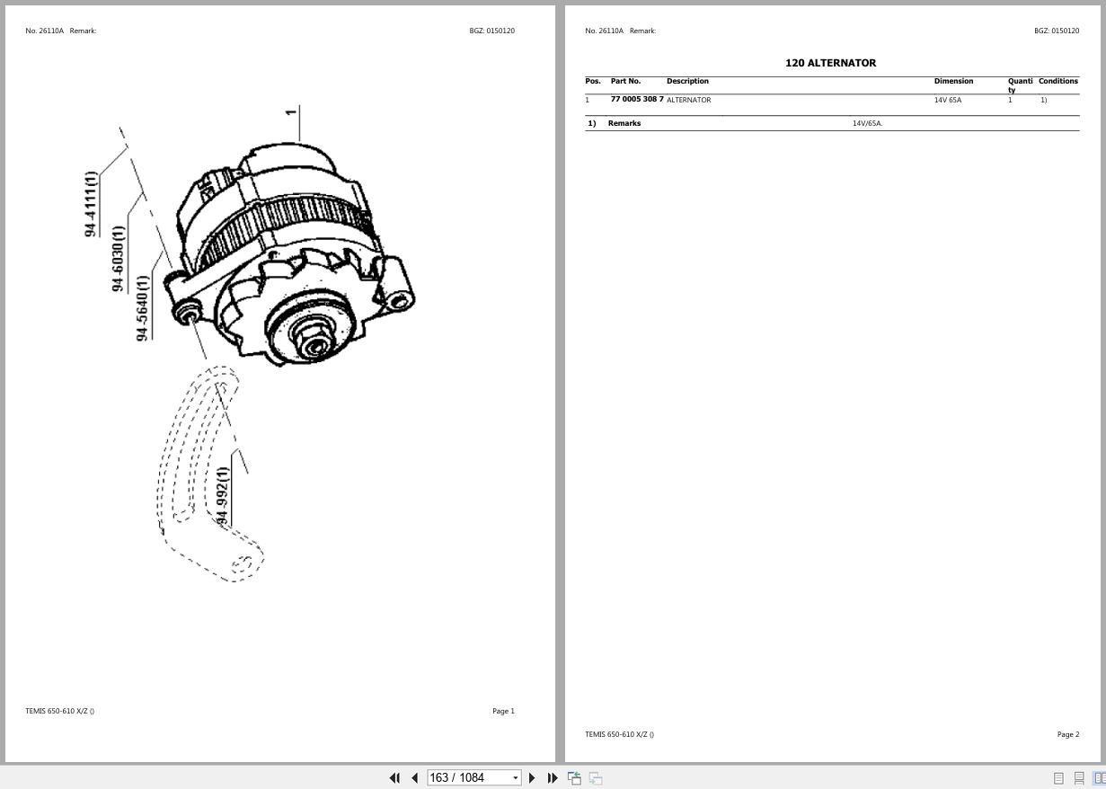This screenshot has width=1106, height=789.
Task: Click the next view icon
Action: click(x=595, y=778)
